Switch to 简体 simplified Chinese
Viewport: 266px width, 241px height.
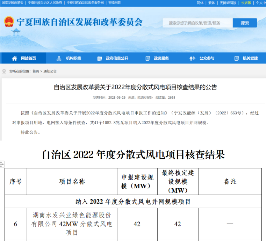pyautogui.click(x=200, y=3)
